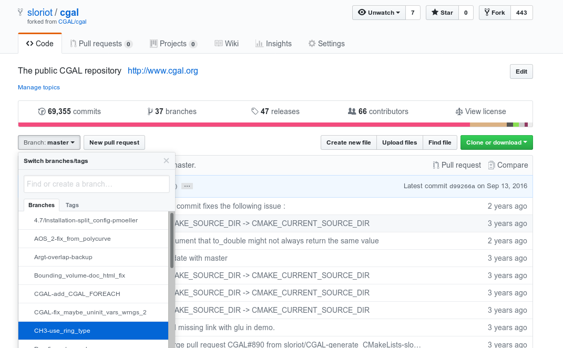The height and width of the screenshot is (348, 563).
Task: Click the Insights graph icon
Action: [x=259, y=44]
